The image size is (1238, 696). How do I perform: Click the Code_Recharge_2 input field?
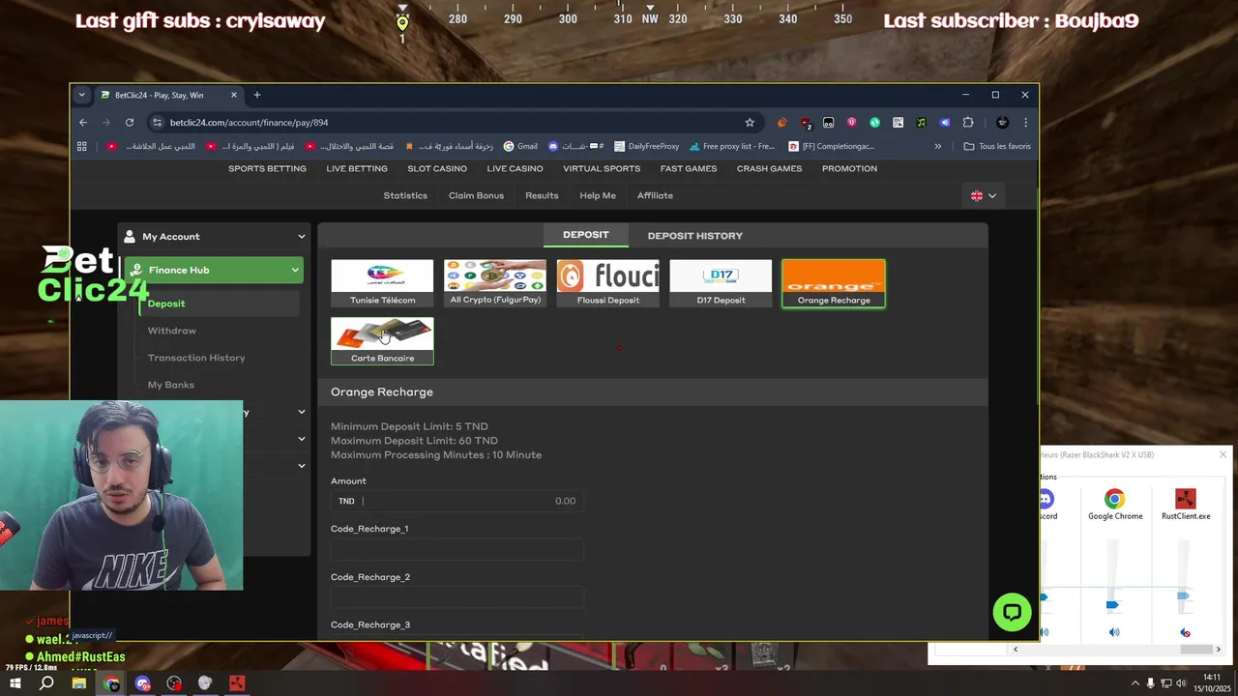pos(457,597)
